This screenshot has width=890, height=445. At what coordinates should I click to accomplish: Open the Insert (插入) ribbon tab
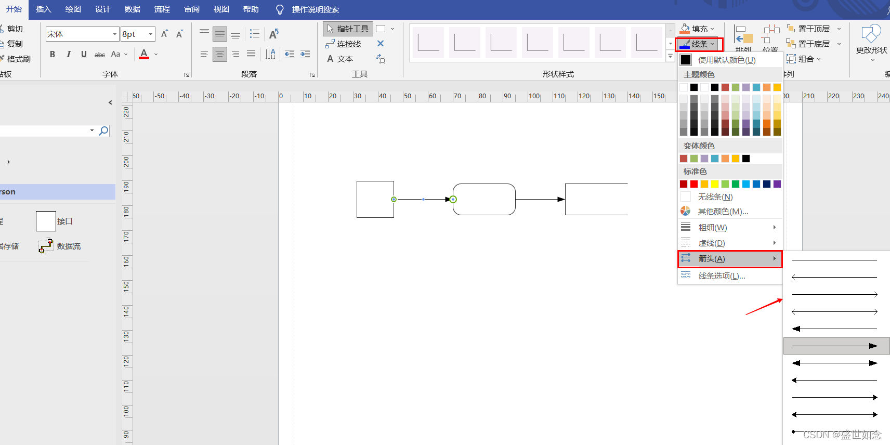click(44, 9)
